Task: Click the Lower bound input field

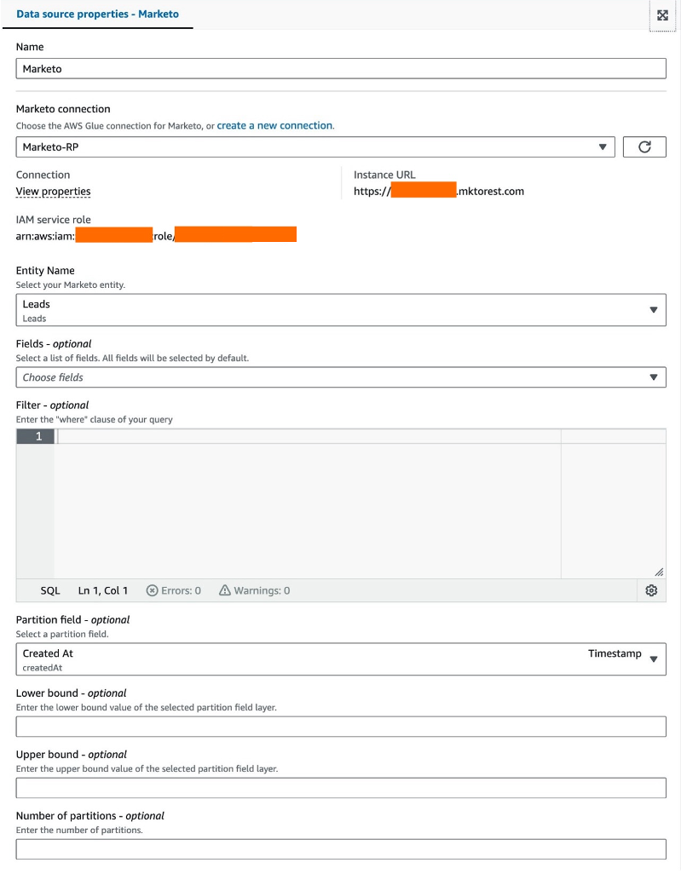Action: 341,726
